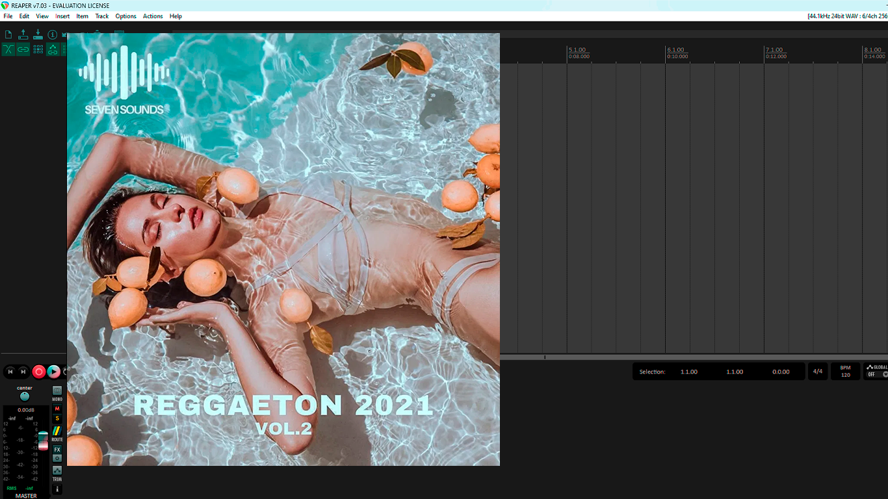Open the Track menu
Image resolution: width=888 pixels, height=499 pixels.
coord(102,16)
